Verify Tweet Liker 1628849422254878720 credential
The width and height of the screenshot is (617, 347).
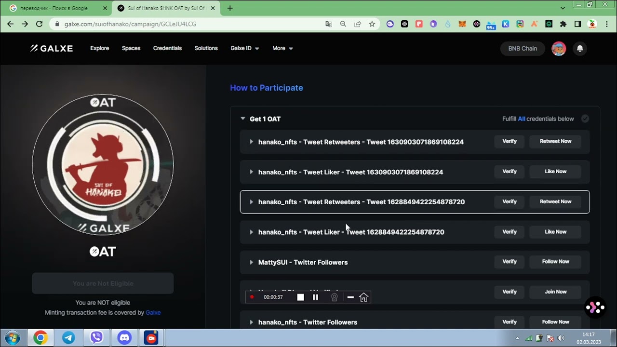click(510, 232)
